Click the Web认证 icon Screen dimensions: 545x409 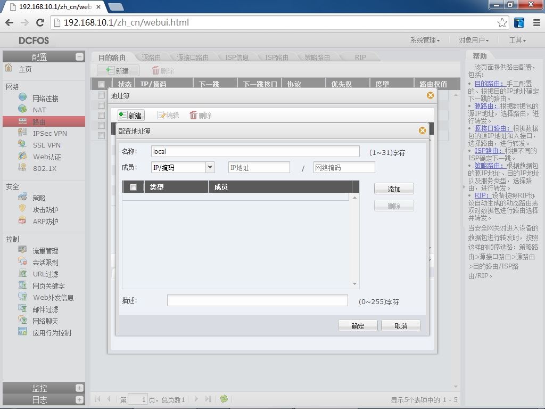(x=22, y=156)
